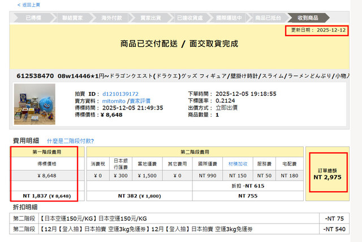Click the NT 1,837 (¥ 8,648) subtotal

tap(47, 196)
